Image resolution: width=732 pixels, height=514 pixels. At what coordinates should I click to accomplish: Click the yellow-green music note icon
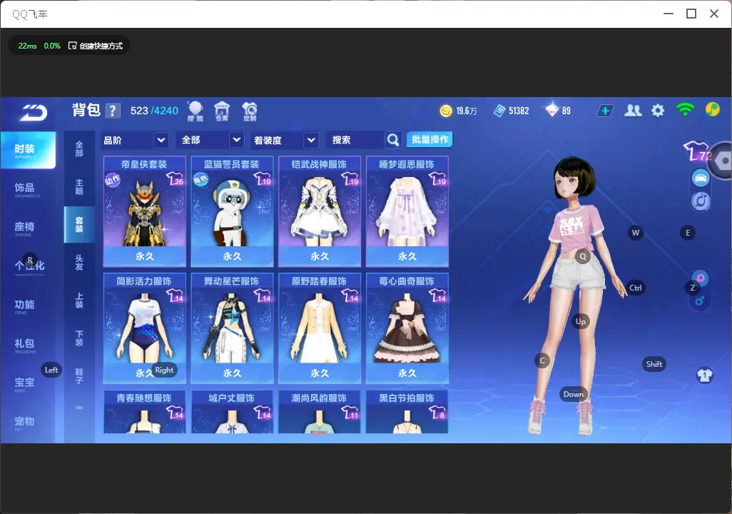(x=713, y=109)
